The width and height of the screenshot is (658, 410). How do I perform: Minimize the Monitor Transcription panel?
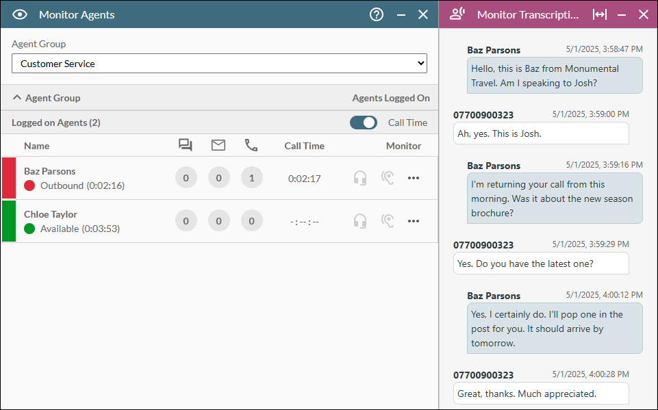click(x=622, y=14)
